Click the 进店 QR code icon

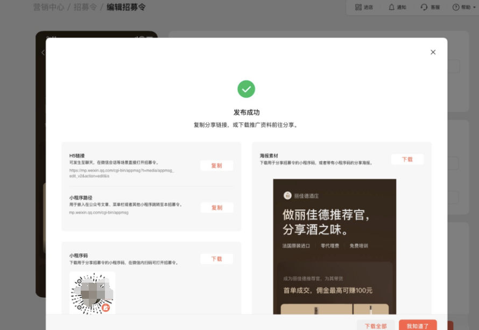(358, 7)
